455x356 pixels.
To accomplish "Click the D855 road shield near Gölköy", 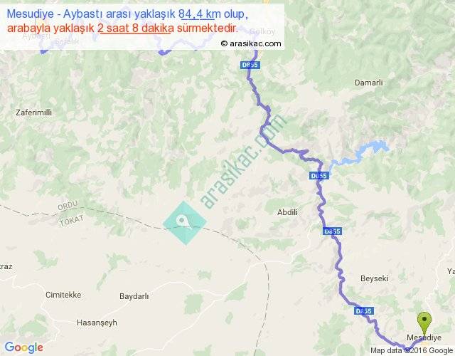I will pyautogui.click(x=250, y=65).
